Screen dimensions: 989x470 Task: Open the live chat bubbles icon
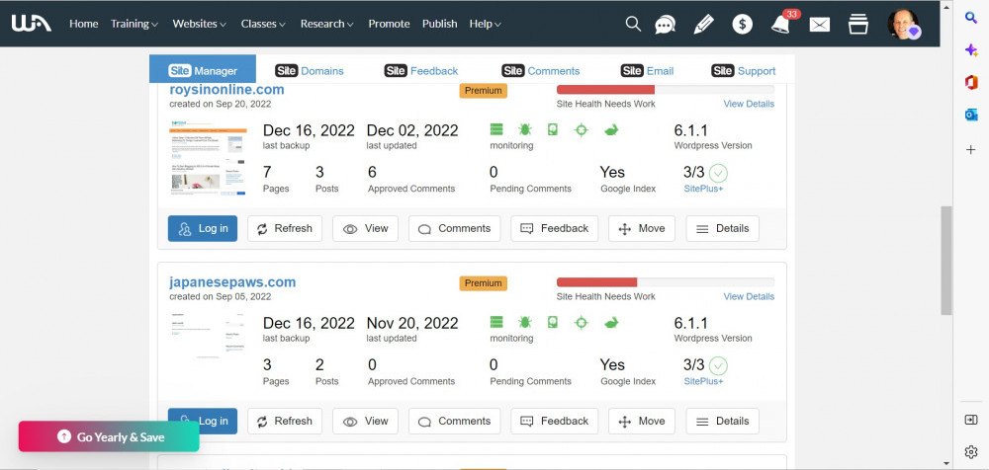pyautogui.click(x=665, y=25)
